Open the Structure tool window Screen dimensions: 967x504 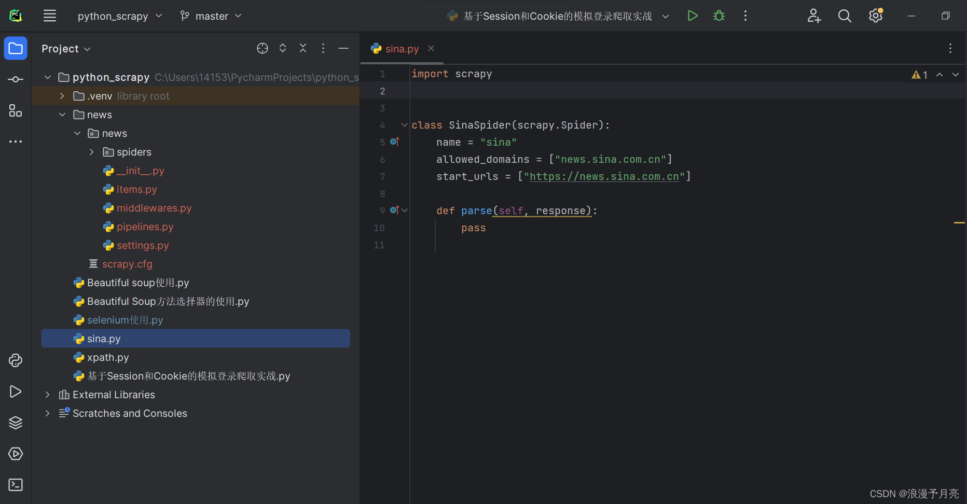tap(16, 110)
